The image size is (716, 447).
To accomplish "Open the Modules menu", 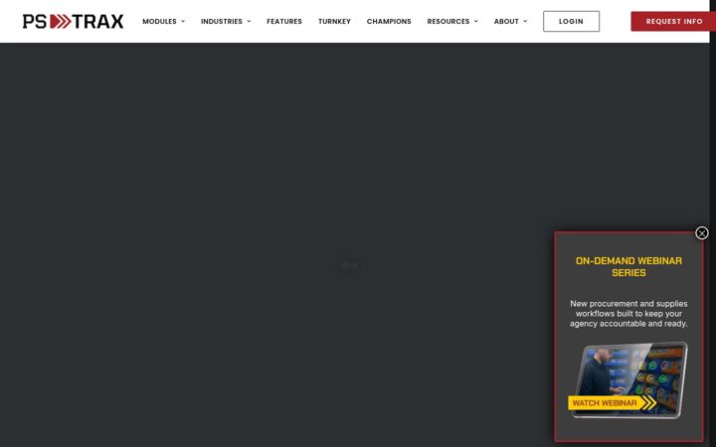I will (159, 22).
